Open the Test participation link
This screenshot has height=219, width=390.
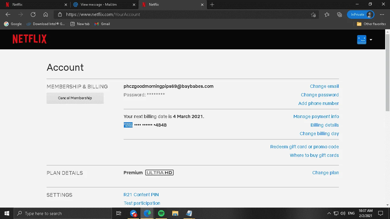142,203
